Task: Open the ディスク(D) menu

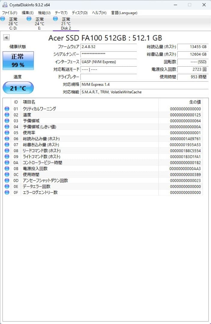Action: (80, 13)
